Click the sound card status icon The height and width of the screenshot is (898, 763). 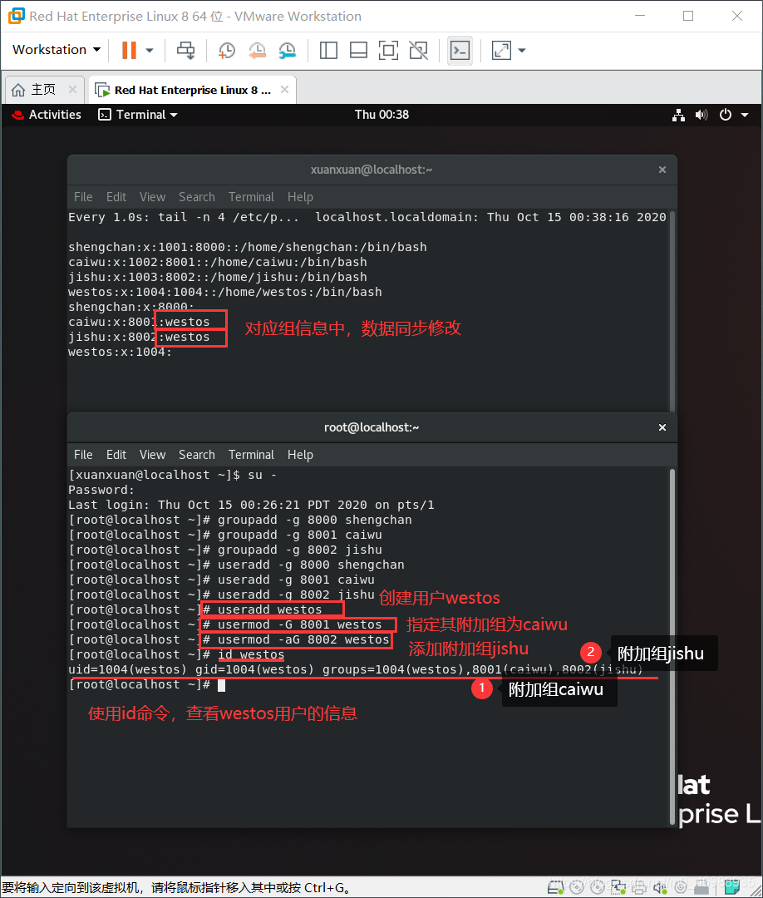(x=659, y=887)
